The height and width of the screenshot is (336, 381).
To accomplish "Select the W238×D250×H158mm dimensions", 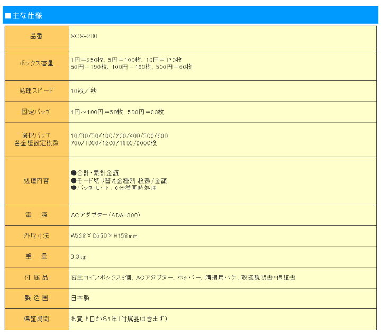I will tap(104, 236).
